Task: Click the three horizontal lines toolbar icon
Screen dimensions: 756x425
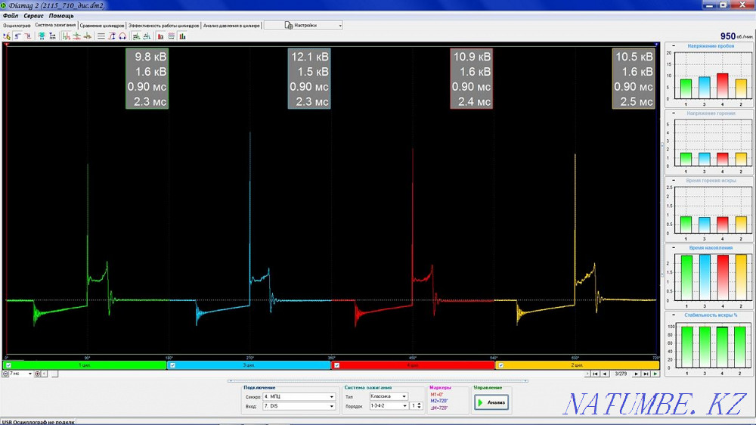Action: pos(101,36)
